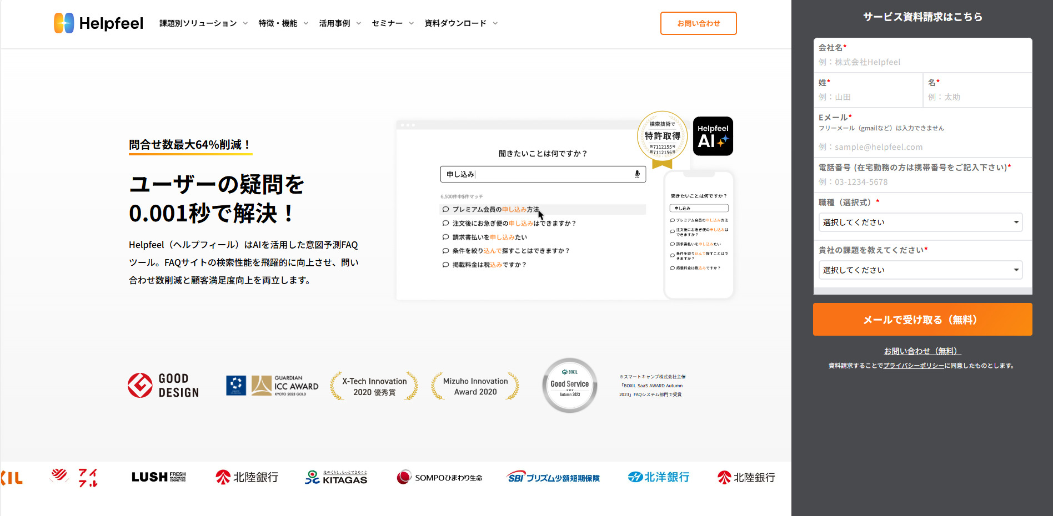Click the 北洋銀行 logo
The image size is (1053, 516).
point(659,477)
